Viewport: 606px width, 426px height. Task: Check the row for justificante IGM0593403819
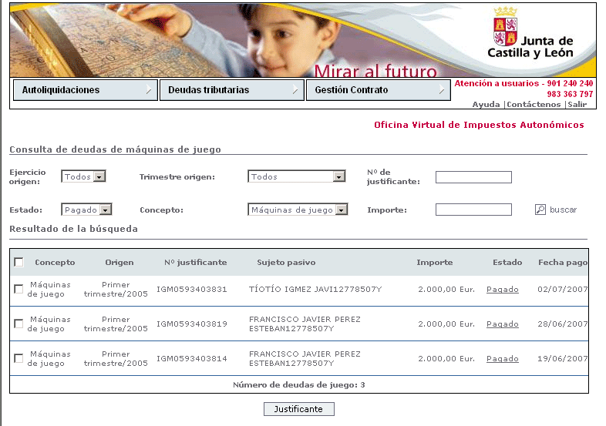[x=19, y=324]
